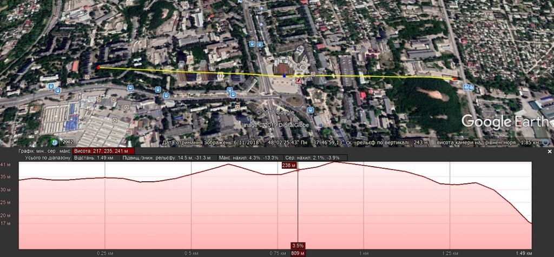
Task: Click the Макс. нахил 4.3%, -13.3% statistic
Action: 248,158
